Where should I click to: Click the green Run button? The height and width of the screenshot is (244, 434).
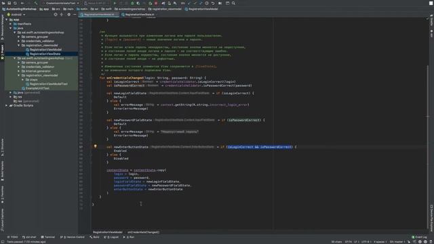coord(115,3)
